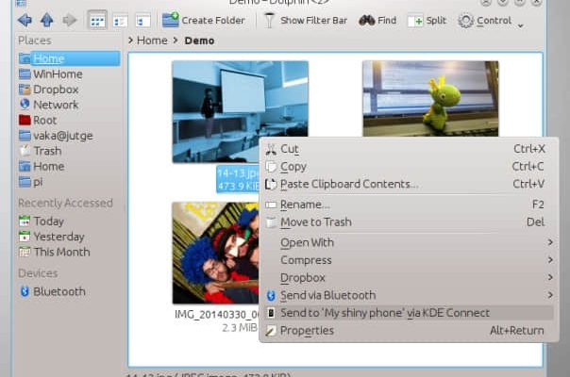Click the selected 14-13.jpg file label
This screenshot has width=570, height=377.
click(238, 179)
